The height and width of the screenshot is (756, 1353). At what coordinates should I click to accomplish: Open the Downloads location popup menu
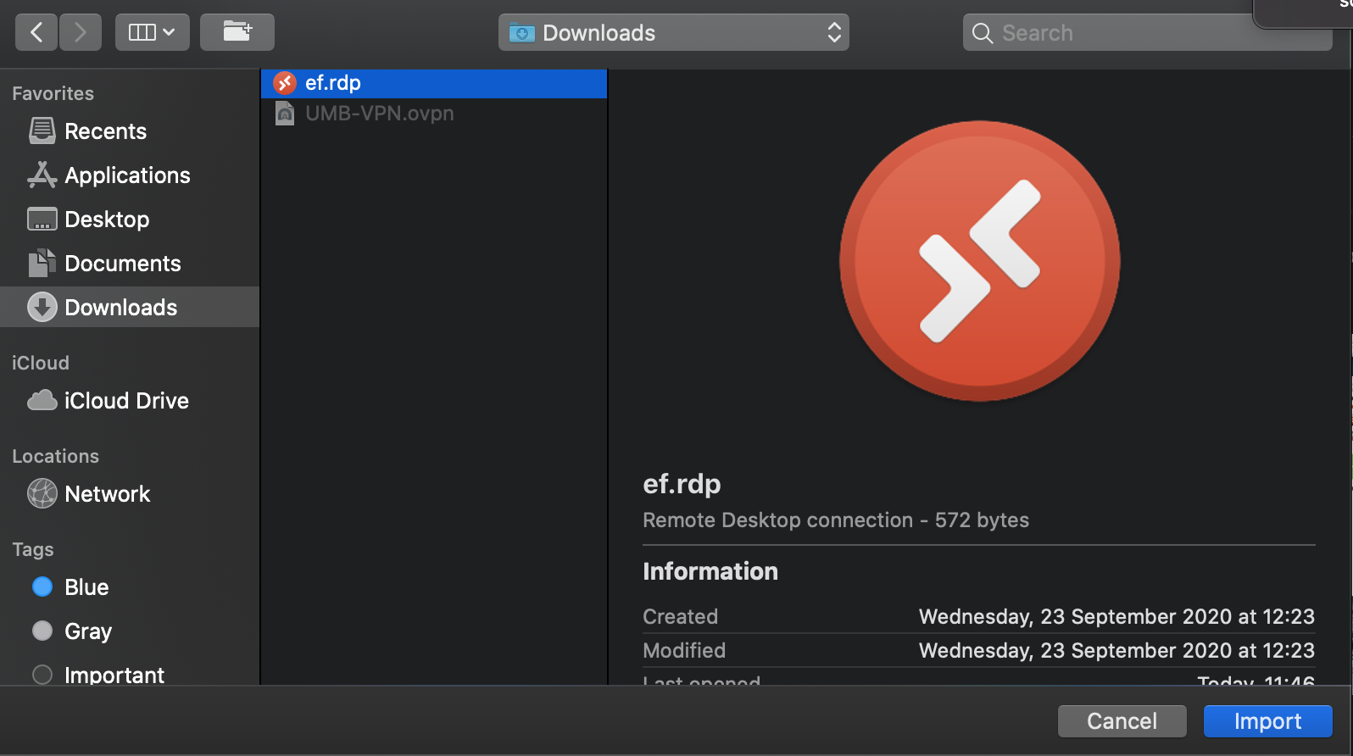pos(674,32)
